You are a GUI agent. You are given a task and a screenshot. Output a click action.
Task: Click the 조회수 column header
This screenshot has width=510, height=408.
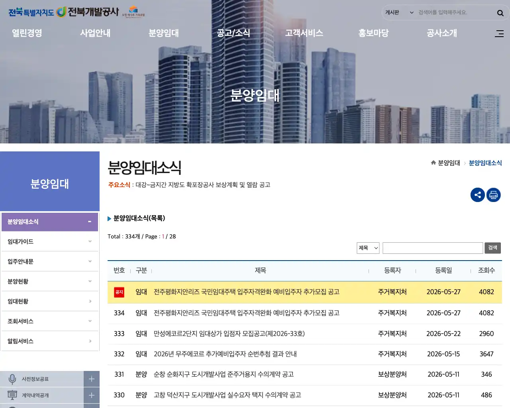pos(486,271)
